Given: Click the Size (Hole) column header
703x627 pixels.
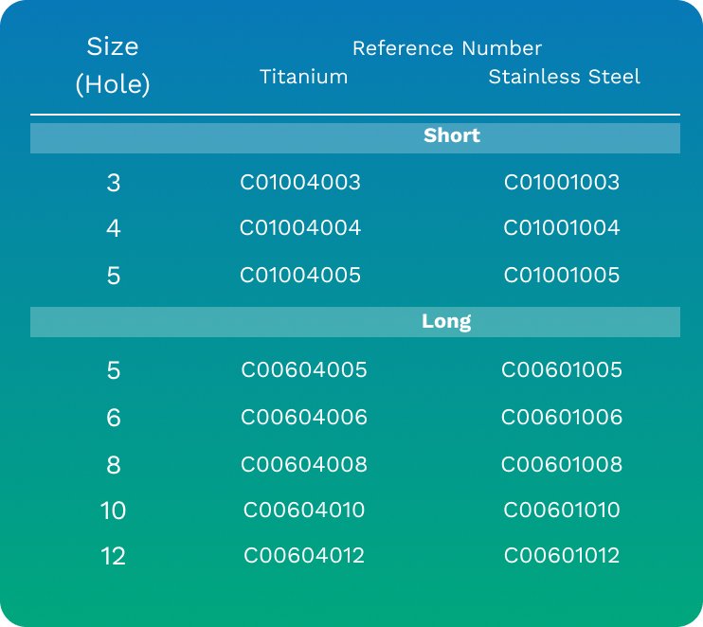Looking at the screenshot, I should tap(113, 65).
